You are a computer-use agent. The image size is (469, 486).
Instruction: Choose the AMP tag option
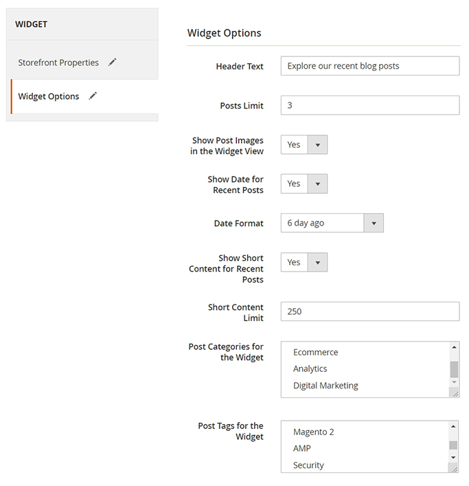302,449
